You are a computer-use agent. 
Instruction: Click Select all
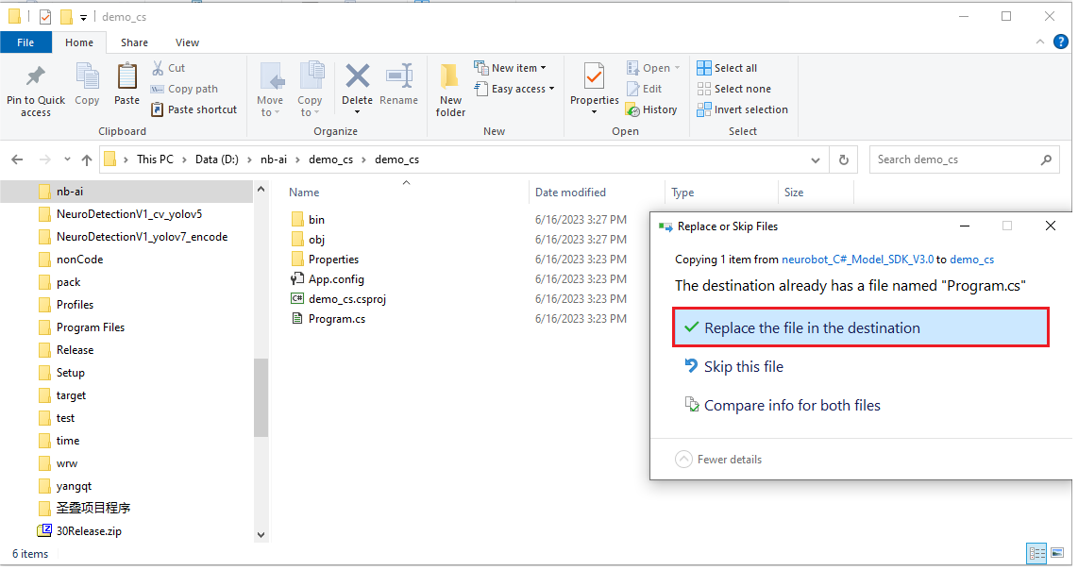(x=728, y=68)
